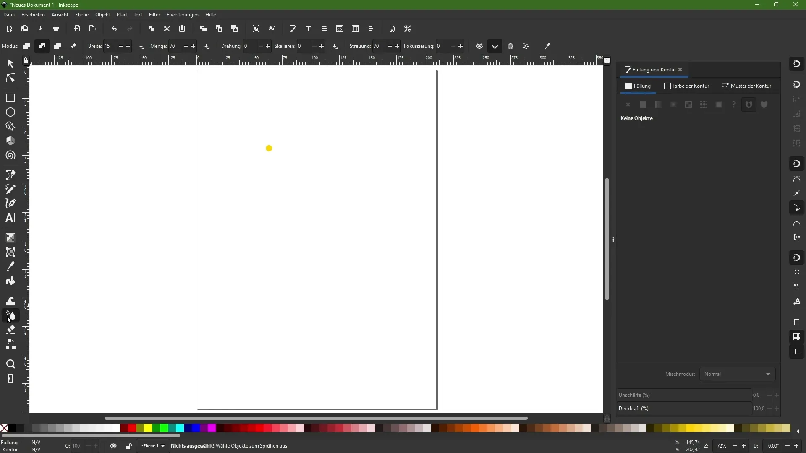The width and height of the screenshot is (806, 453).
Task: Open Erweiterungen menu in menu bar
Action: point(182,14)
